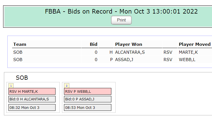212x123 pixels.
Task: Click the FBBA Bids on Record title
Action: [121, 11]
